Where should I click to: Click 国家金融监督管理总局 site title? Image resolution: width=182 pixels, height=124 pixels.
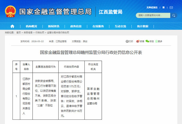(55, 12)
